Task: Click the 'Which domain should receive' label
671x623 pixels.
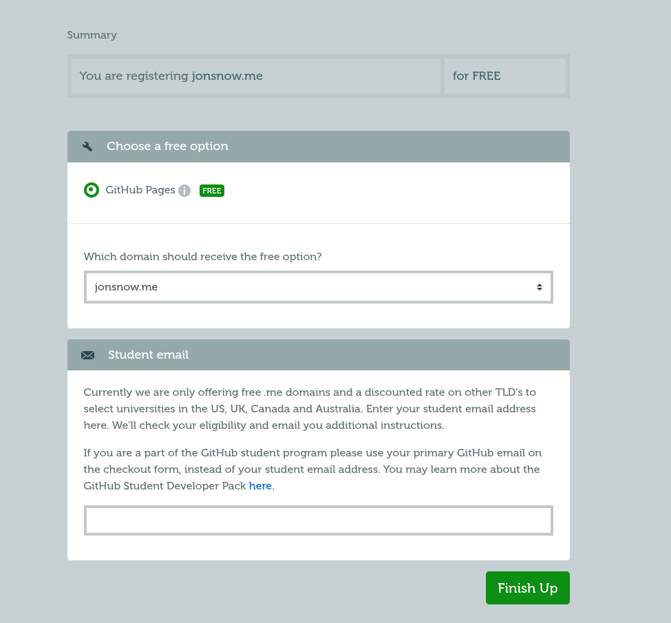Action: [x=202, y=257]
